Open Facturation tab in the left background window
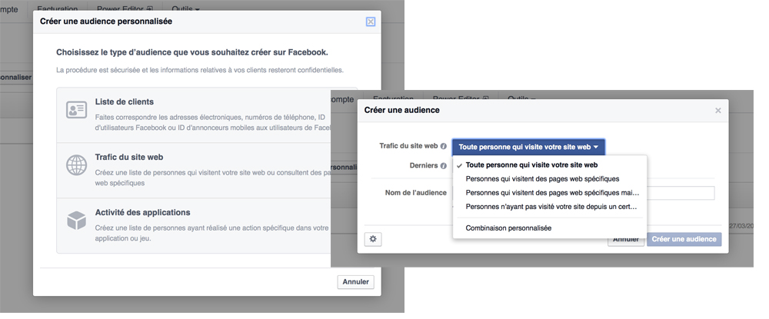This screenshot has height=319, width=769. 58,8
